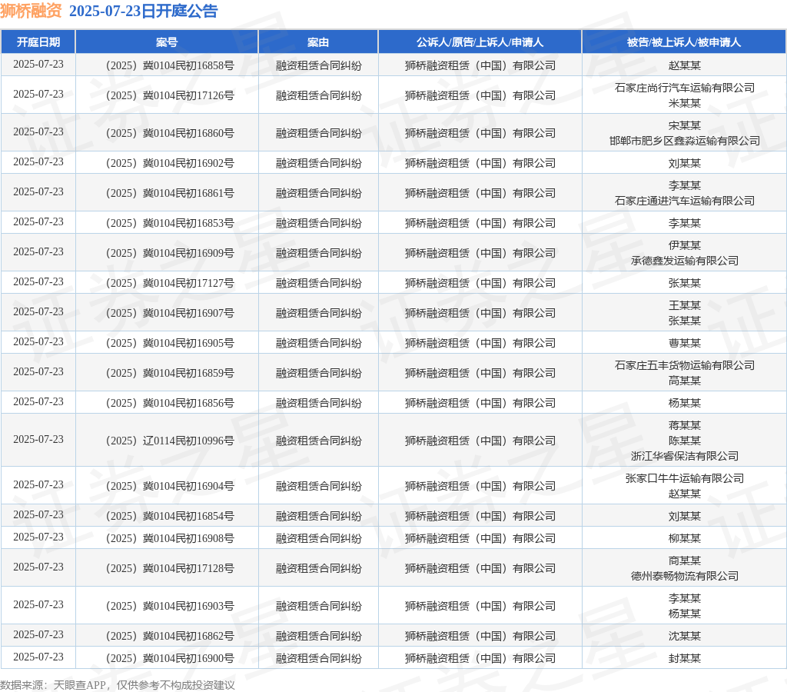Click defendant 石家庄五丰货物运输有限公司
Viewport: 787px width, 692px height.
click(x=685, y=365)
